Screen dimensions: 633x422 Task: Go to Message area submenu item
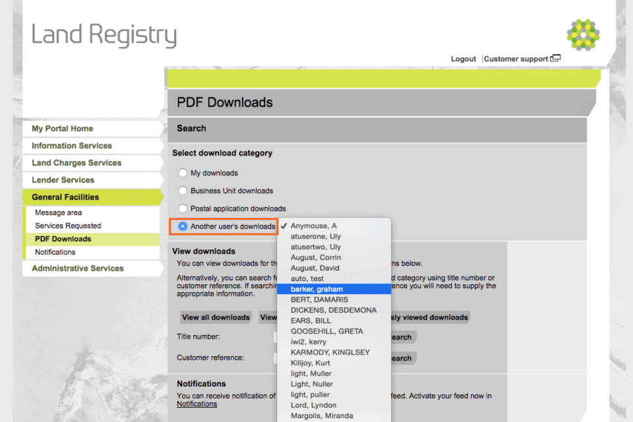point(59,212)
